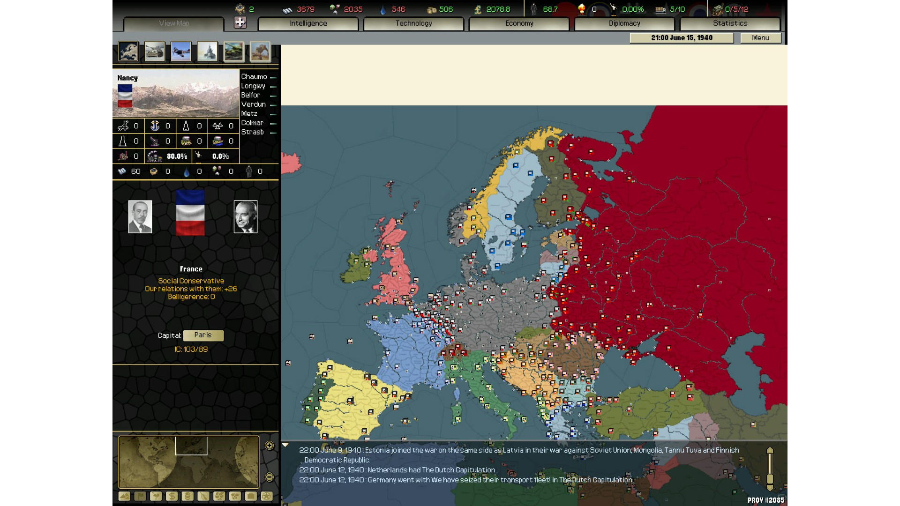Select the Europe map overview icon
900x506 pixels.
(x=128, y=52)
